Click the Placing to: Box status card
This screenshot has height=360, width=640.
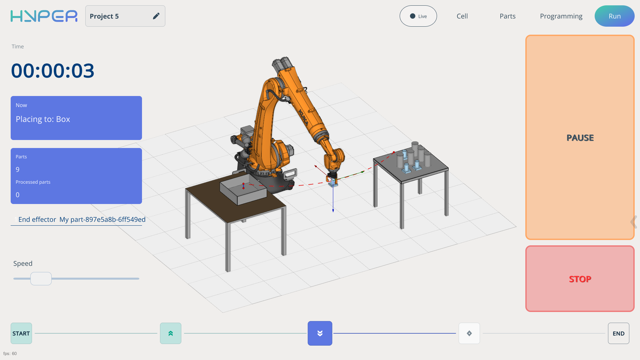(76, 118)
